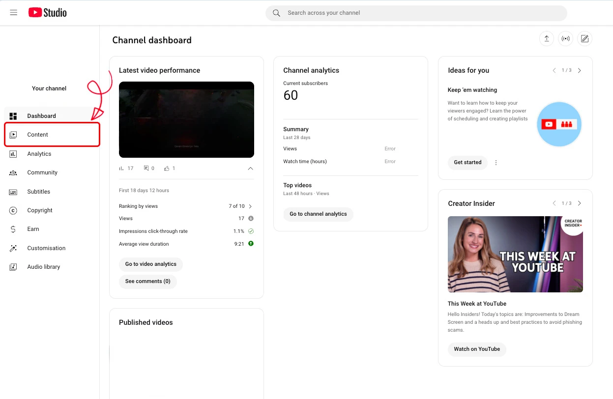Click the create post pencil icon

coord(584,39)
